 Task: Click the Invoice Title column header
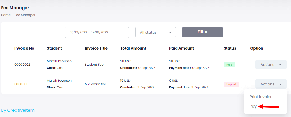coord(96,48)
